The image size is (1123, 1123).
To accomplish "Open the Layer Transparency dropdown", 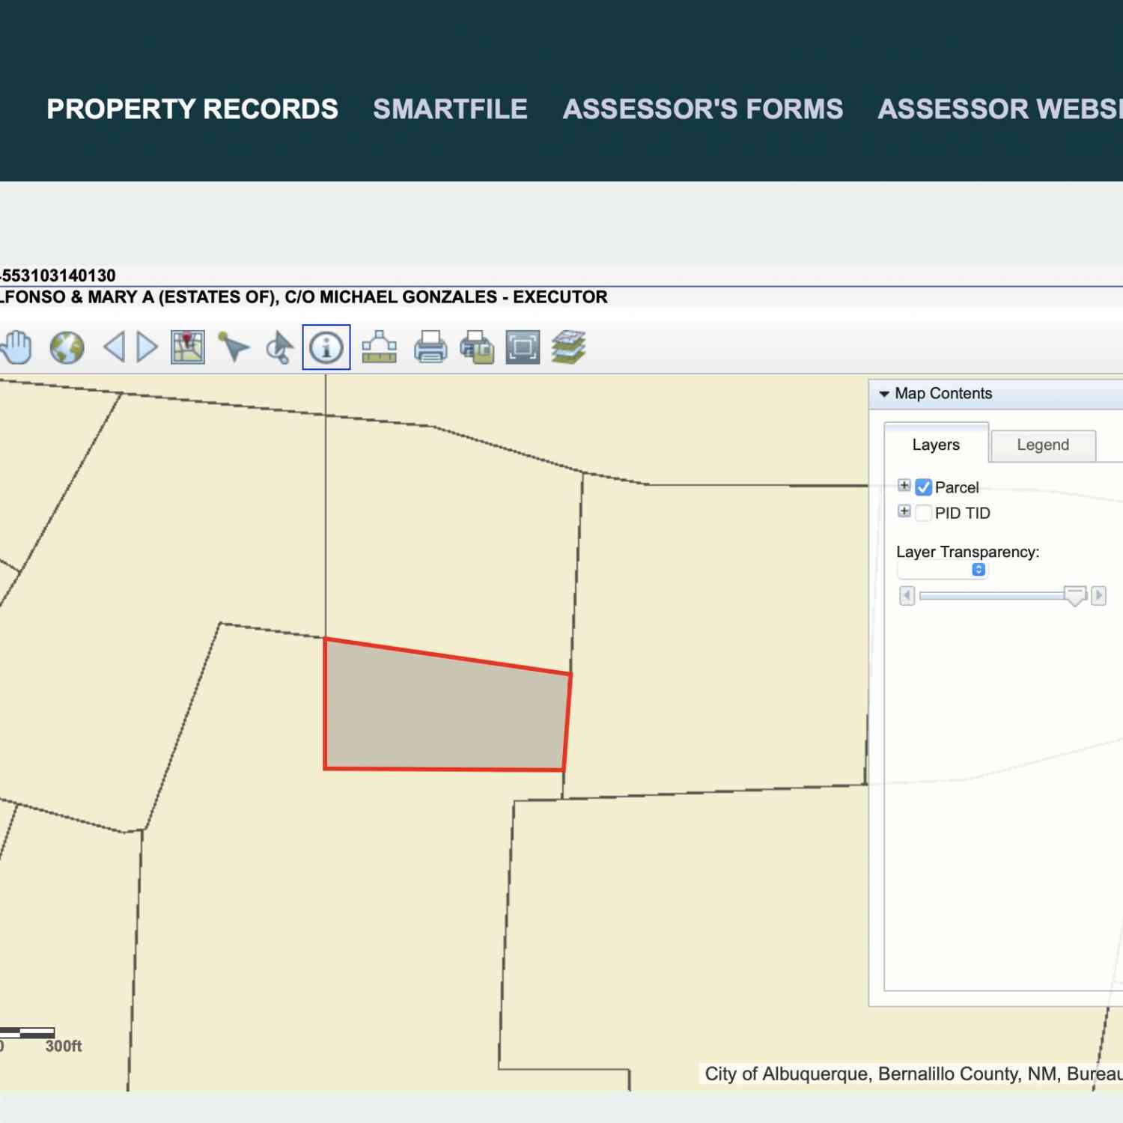I will click(943, 570).
